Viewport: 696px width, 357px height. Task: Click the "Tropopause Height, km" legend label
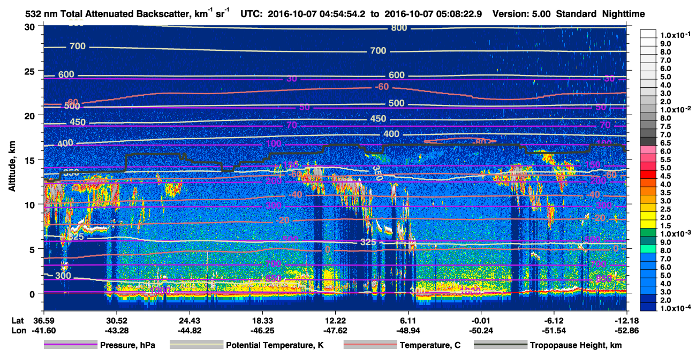click(x=576, y=345)
